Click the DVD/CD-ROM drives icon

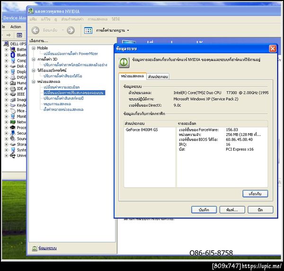tap(13, 77)
